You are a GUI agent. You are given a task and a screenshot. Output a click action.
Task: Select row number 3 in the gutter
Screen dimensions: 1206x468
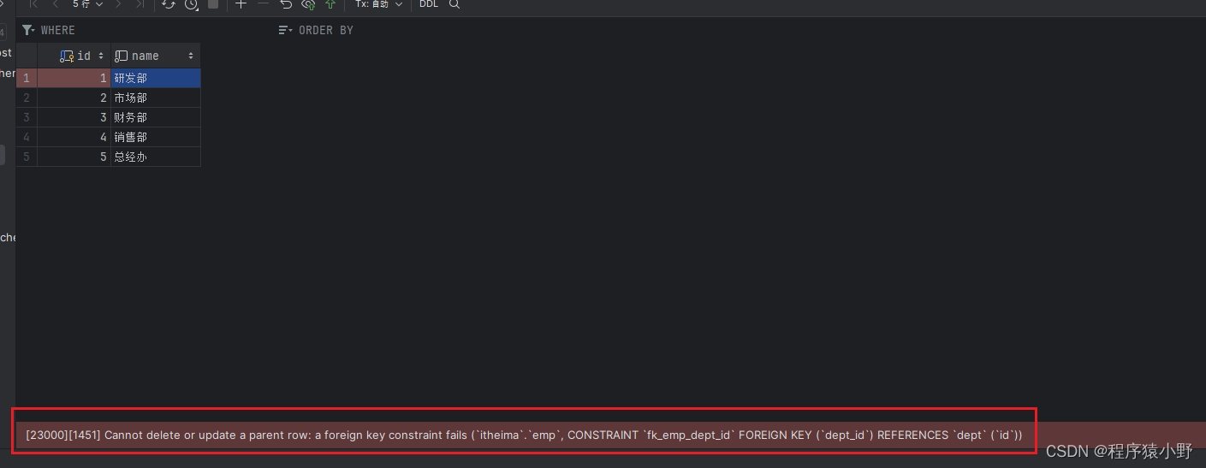point(27,117)
